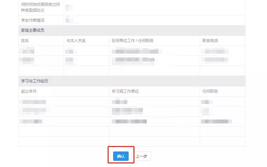Click the 在何单位工作 / 任何职务 column header
Image resolution: width=267 pixels, height=167 pixels.
point(133,41)
